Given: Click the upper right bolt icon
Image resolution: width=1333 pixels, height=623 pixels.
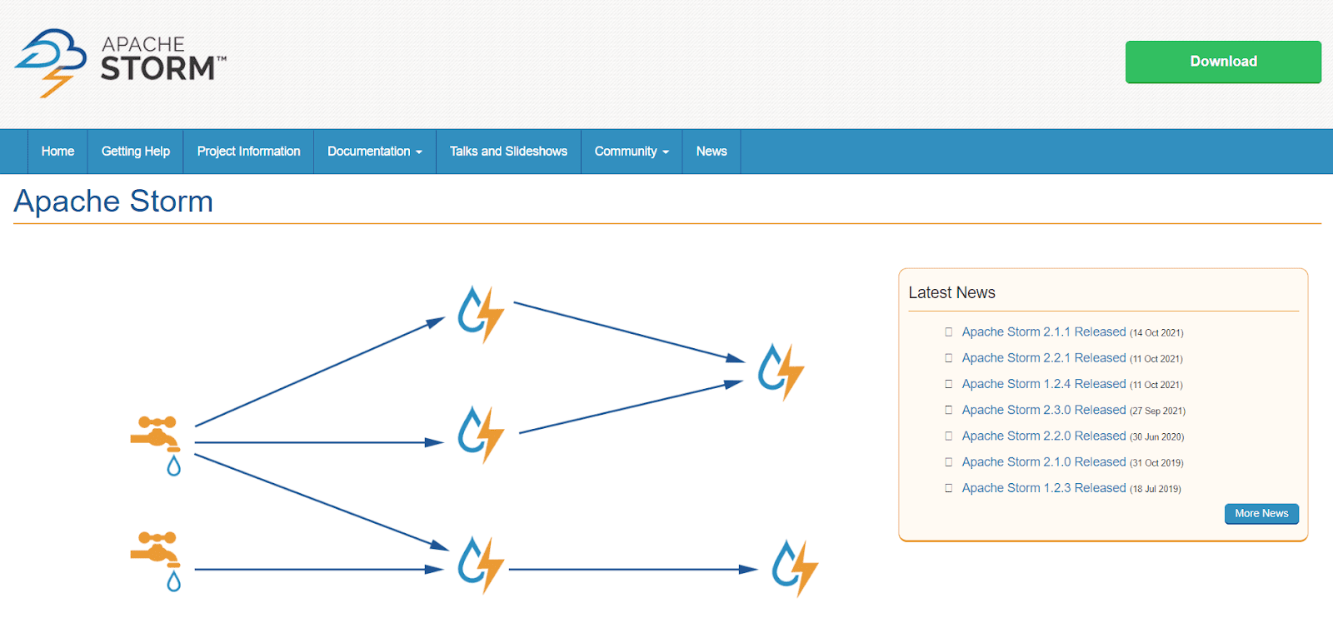Looking at the screenshot, I should [781, 371].
